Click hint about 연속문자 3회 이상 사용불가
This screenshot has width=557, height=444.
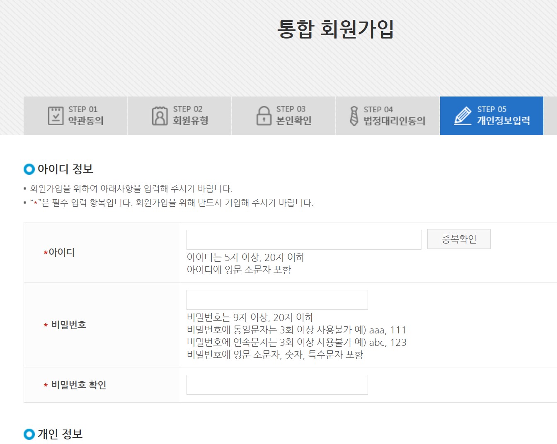(297, 343)
